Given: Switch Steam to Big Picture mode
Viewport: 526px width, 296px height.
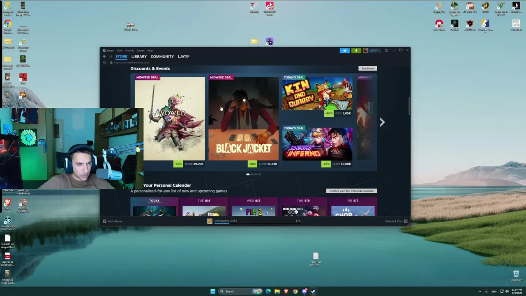Looking at the screenshot, I should (x=386, y=51).
